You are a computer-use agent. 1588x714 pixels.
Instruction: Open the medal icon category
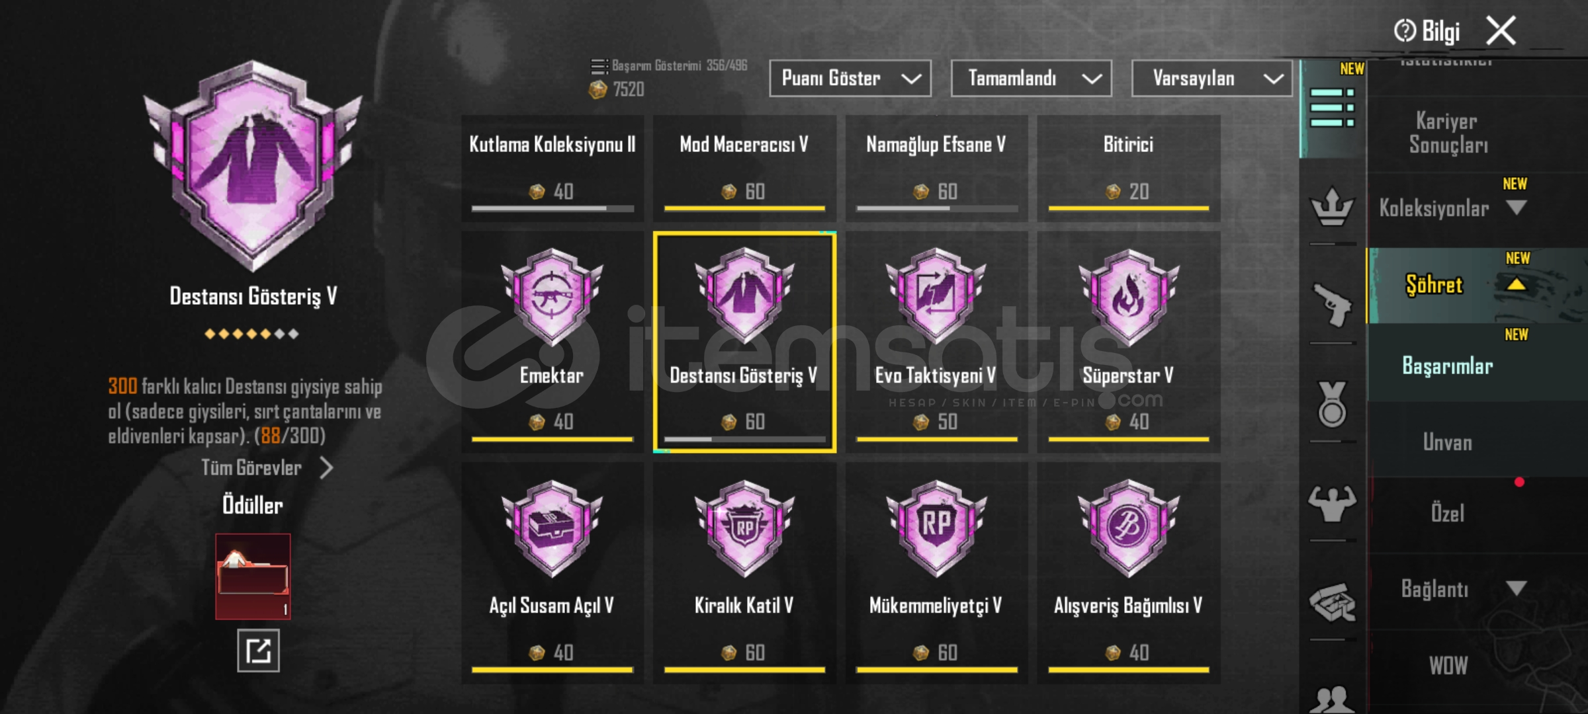pos(1332,404)
